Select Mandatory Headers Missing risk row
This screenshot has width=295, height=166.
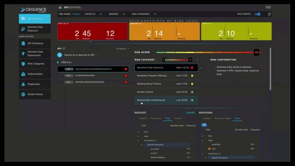click(x=166, y=76)
